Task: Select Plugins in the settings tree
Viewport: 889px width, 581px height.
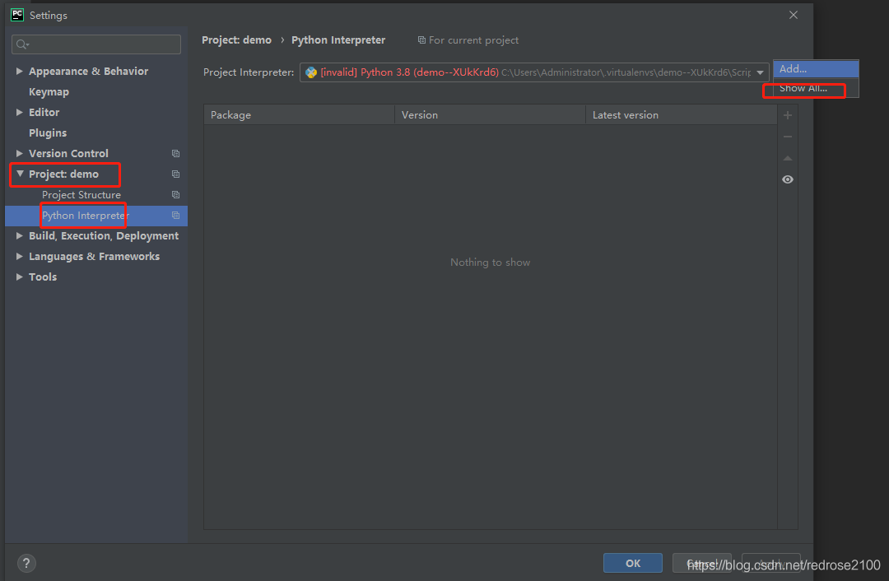Action: point(48,132)
